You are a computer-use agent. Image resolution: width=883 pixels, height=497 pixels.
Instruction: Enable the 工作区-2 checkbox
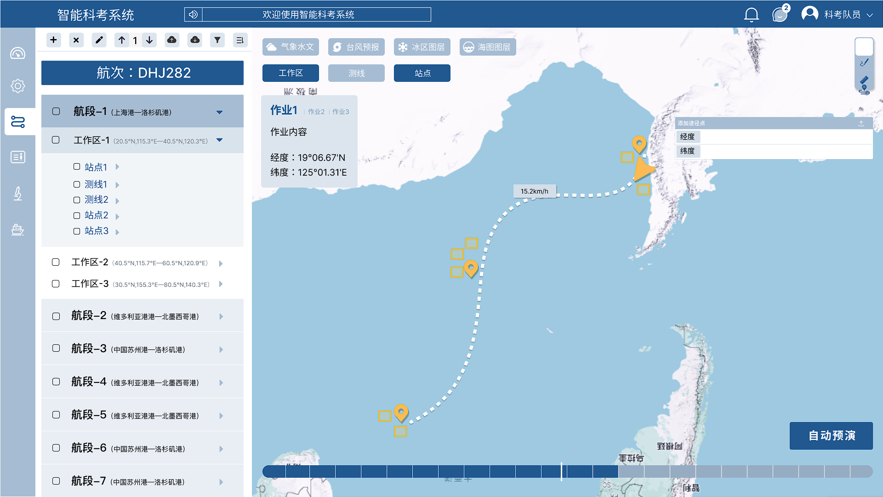(x=56, y=262)
